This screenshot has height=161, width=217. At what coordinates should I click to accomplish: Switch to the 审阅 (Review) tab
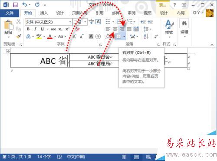[132, 13]
